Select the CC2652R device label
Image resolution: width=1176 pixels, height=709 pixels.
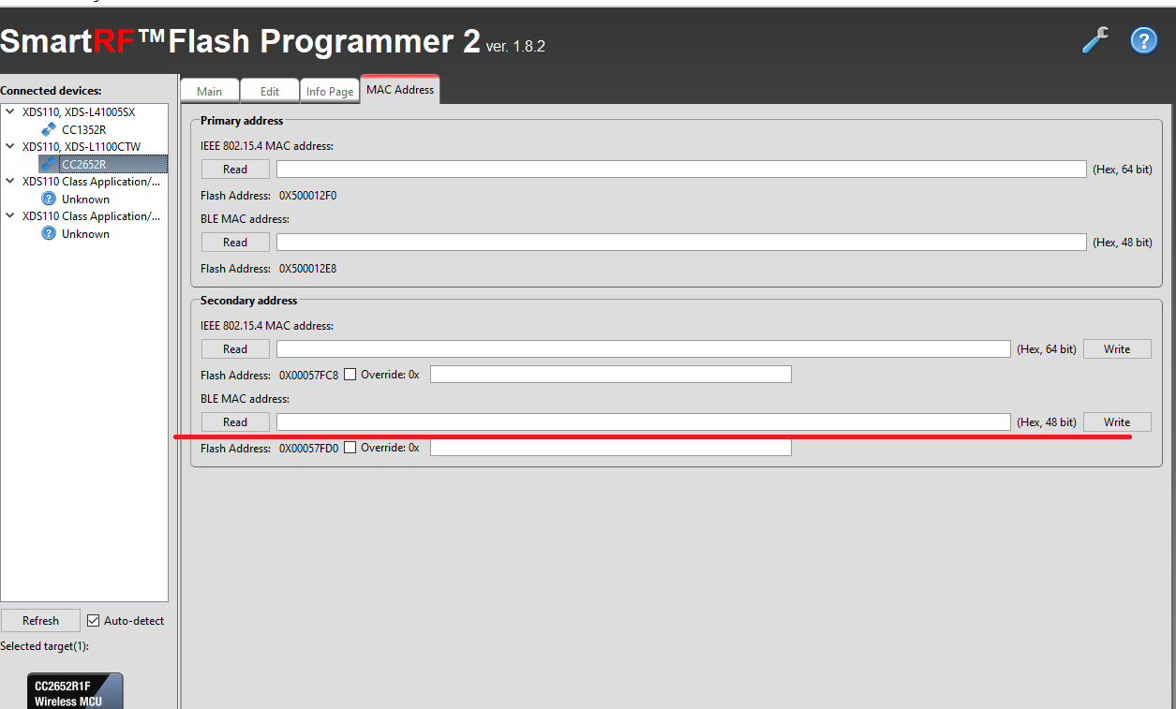click(x=84, y=164)
